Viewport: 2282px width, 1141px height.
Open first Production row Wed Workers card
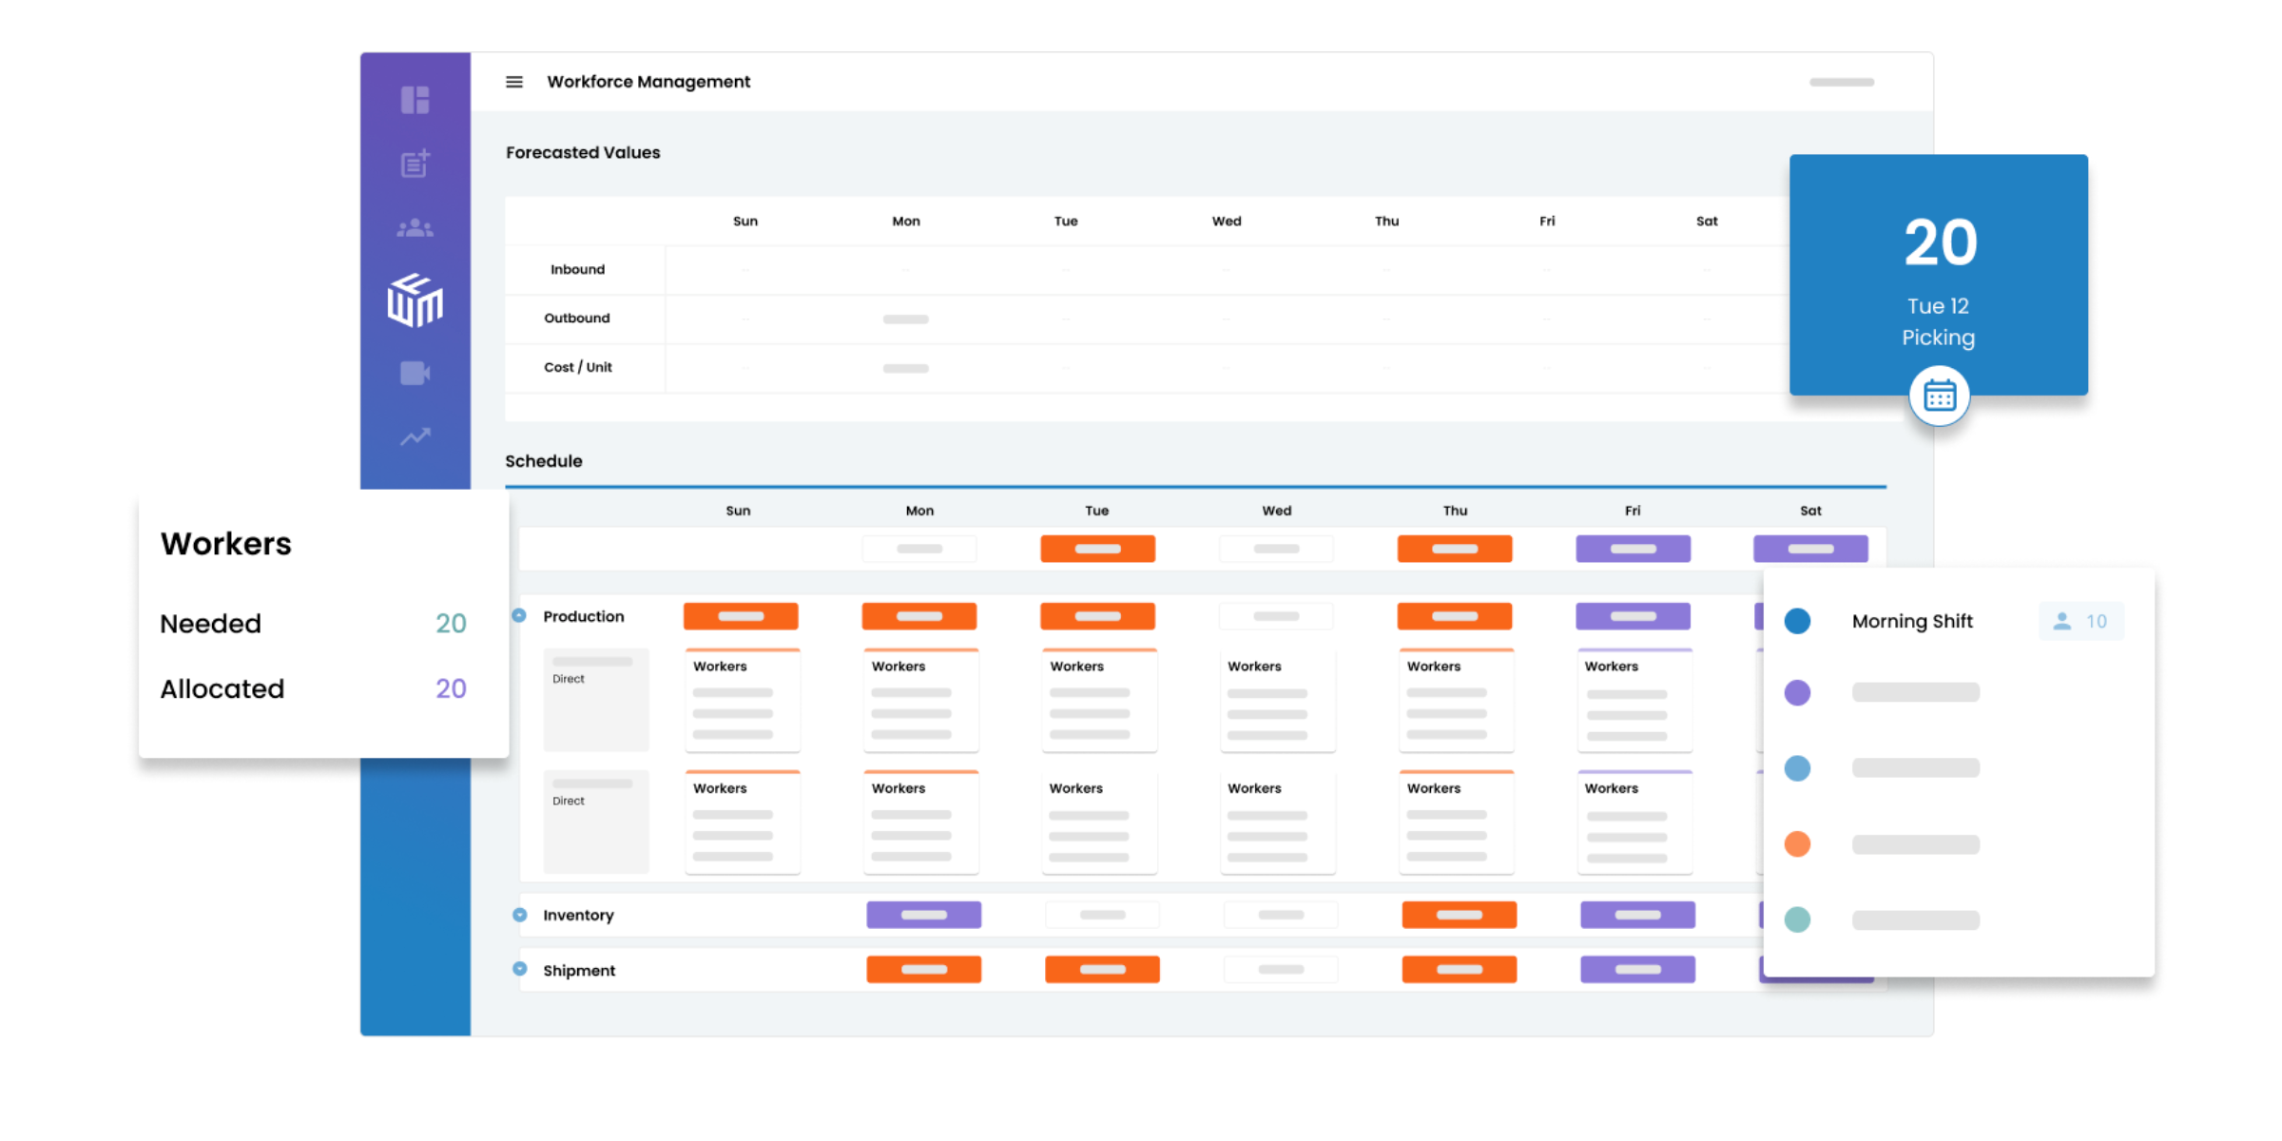click(x=1277, y=700)
